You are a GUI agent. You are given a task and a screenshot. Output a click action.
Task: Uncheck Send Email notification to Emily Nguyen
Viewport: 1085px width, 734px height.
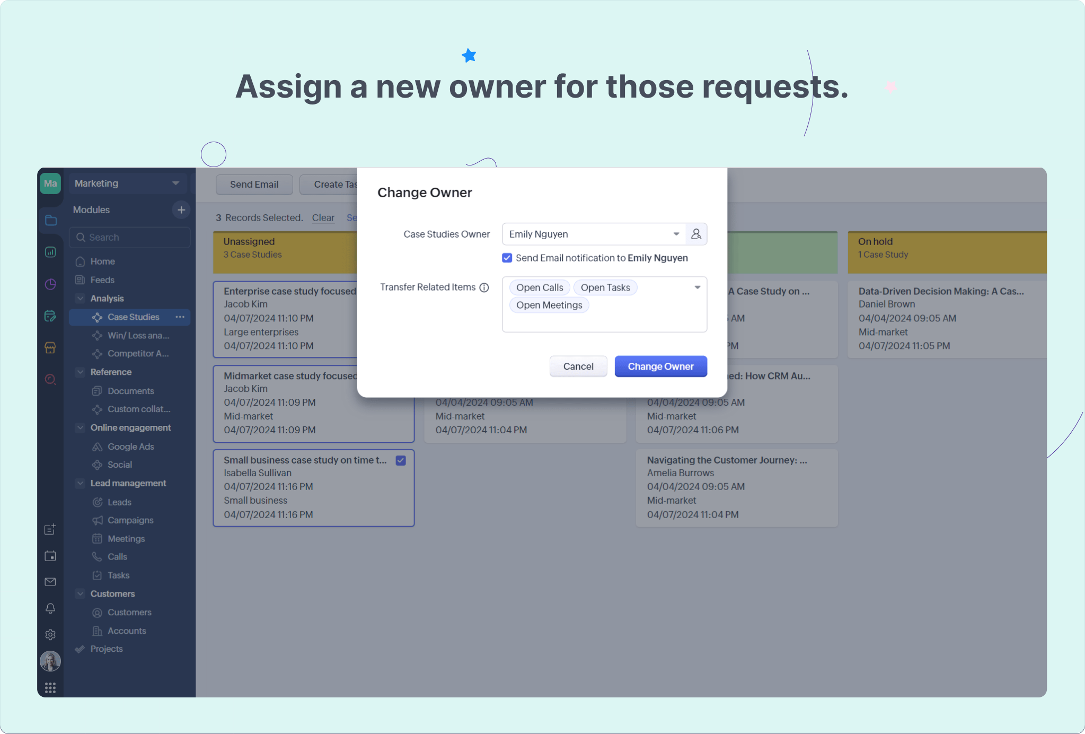click(507, 258)
